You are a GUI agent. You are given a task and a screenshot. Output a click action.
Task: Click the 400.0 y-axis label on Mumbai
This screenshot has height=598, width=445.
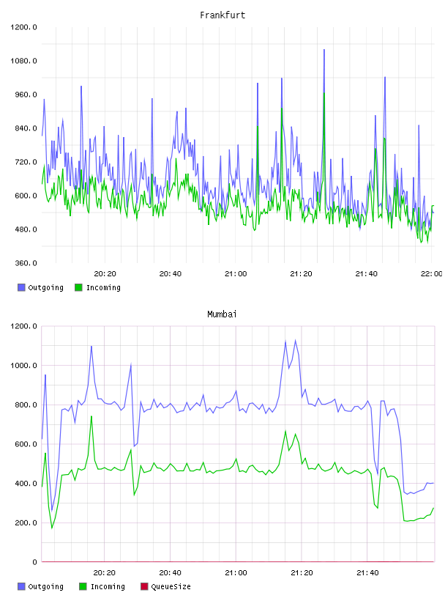tap(26, 483)
